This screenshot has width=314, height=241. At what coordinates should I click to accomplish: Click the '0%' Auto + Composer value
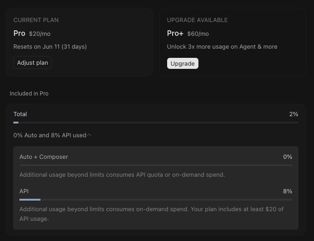coord(288,157)
